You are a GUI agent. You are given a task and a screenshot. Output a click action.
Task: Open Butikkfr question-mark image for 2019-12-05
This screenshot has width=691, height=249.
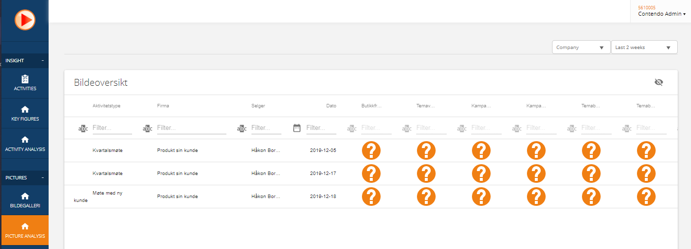(x=371, y=150)
